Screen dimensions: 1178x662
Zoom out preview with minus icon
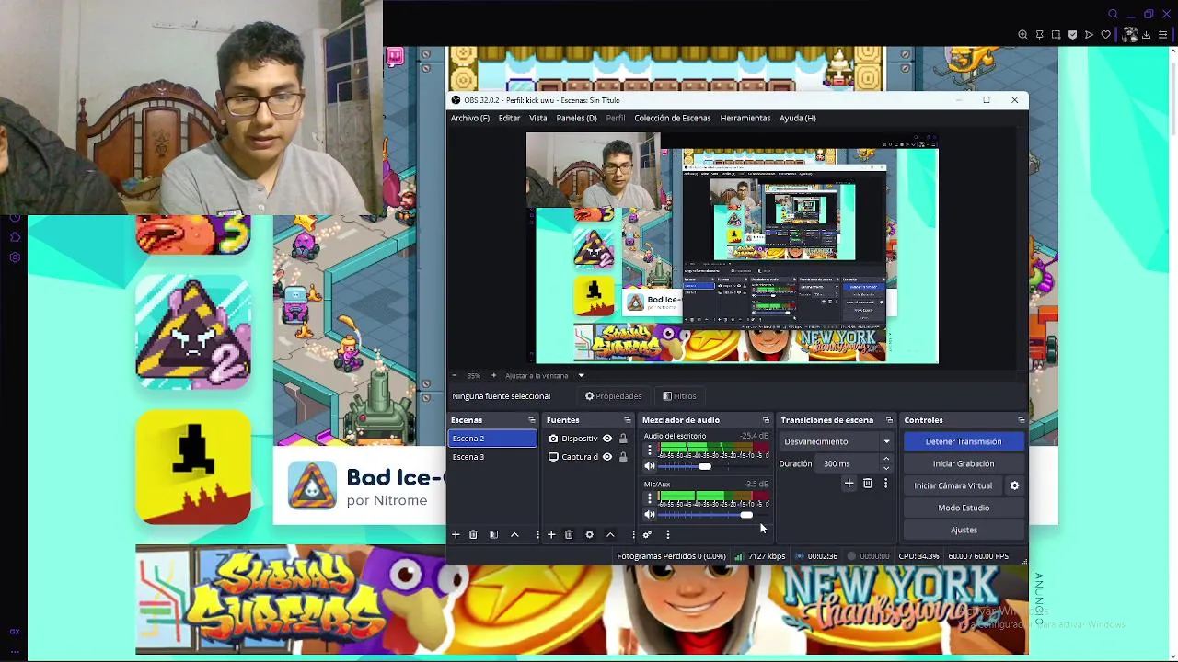coord(454,375)
